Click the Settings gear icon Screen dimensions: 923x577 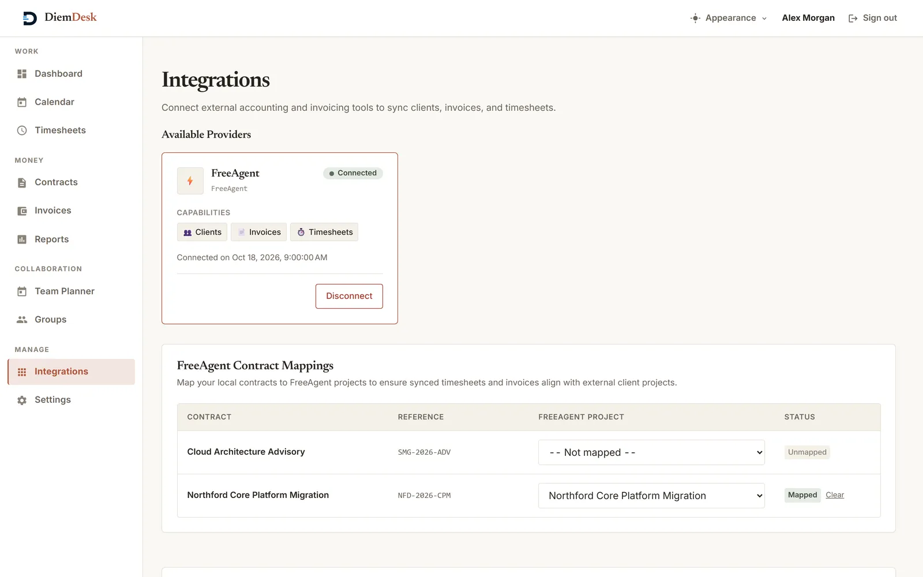pos(22,400)
